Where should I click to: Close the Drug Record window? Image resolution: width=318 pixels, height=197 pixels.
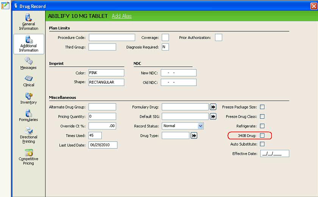(314, 6)
